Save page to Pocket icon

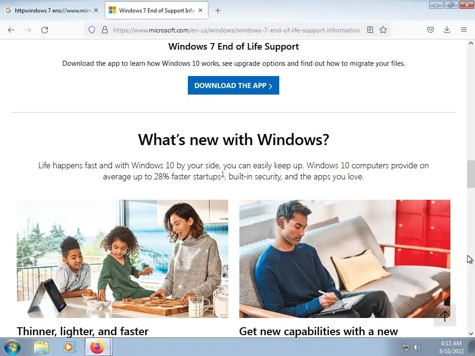pos(430,30)
